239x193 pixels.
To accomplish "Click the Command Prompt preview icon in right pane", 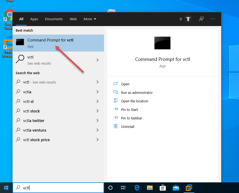I will point(162,43).
